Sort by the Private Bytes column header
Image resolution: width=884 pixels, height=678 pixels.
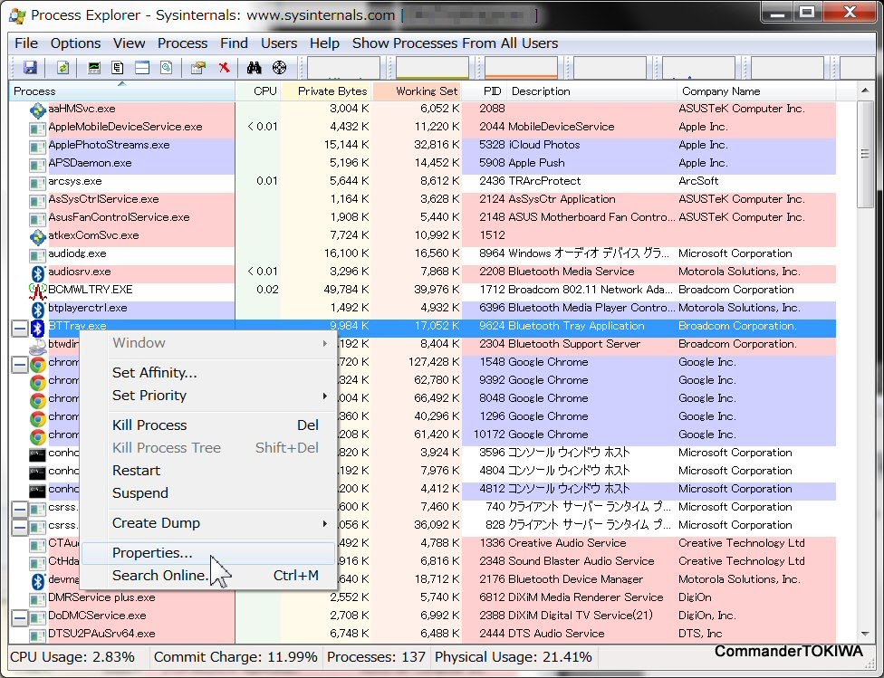[x=326, y=91]
